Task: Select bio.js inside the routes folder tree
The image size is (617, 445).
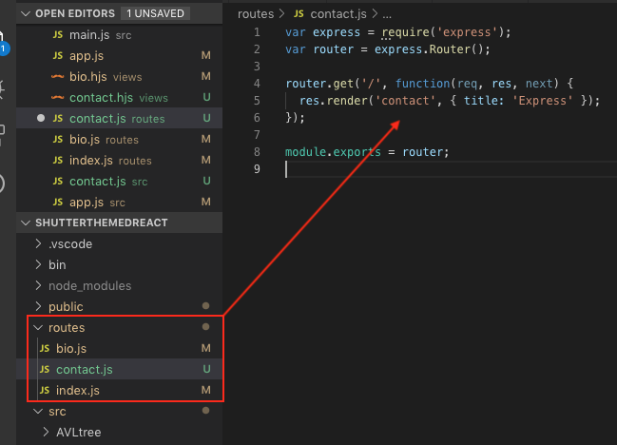Action: click(x=70, y=349)
